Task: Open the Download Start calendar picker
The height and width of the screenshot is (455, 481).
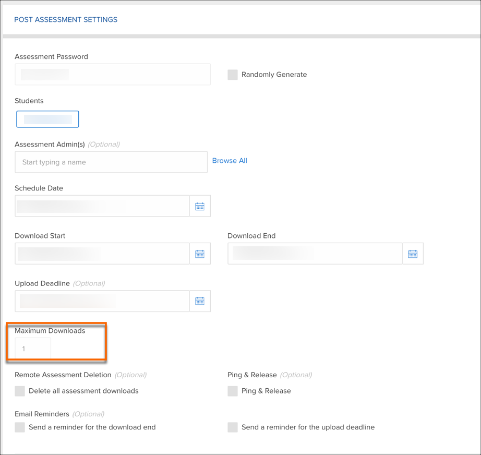Action: pyautogui.click(x=200, y=254)
